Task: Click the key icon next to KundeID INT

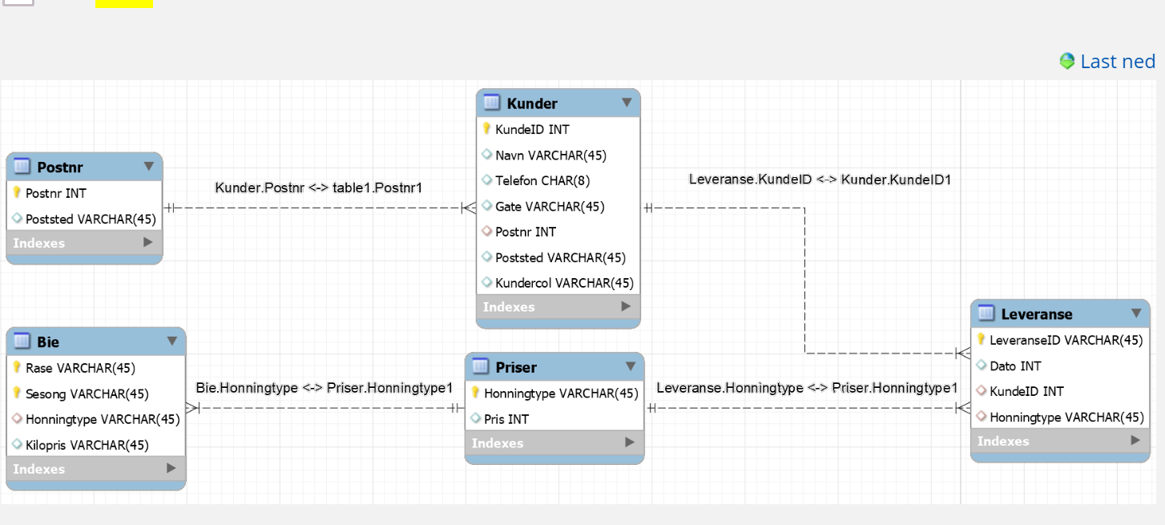Action: point(486,129)
